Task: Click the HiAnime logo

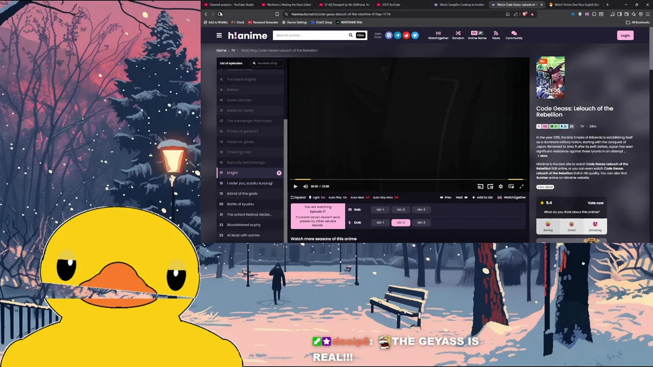Action: (x=247, y=35)
